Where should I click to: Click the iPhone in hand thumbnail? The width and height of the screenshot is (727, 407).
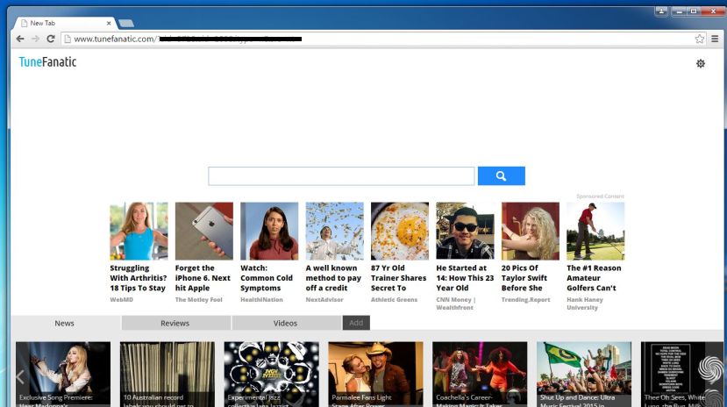(x=204, y=231)
